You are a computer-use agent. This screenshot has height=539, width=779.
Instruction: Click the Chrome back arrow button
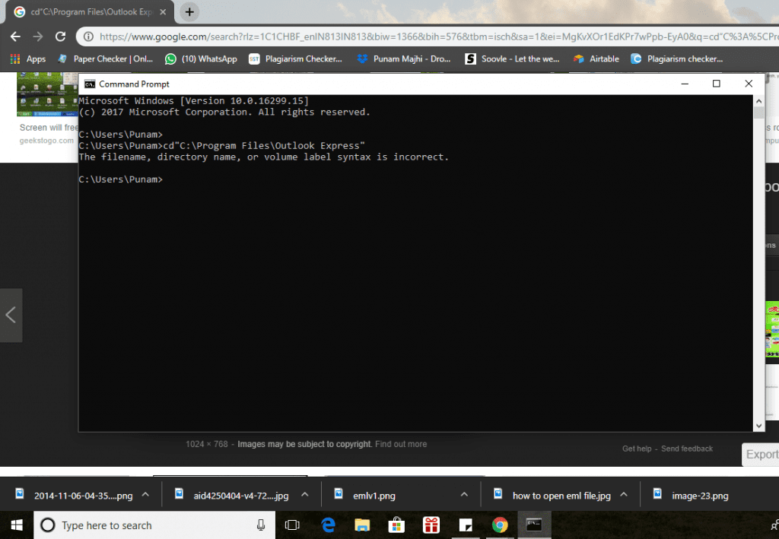click(x=15, y=36)
